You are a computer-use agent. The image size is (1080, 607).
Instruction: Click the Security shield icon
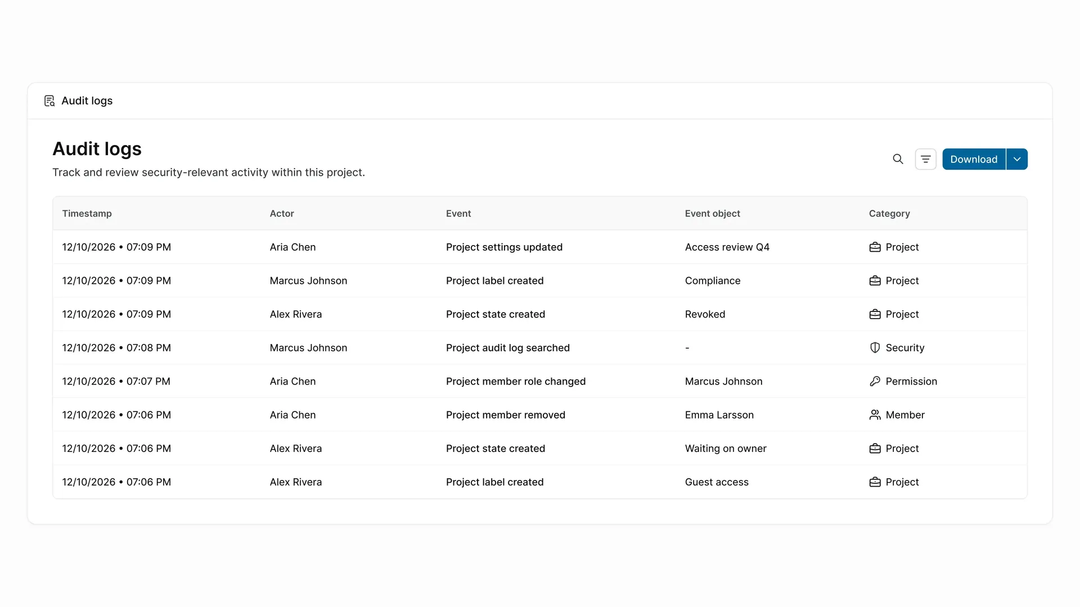click(875, 348)
